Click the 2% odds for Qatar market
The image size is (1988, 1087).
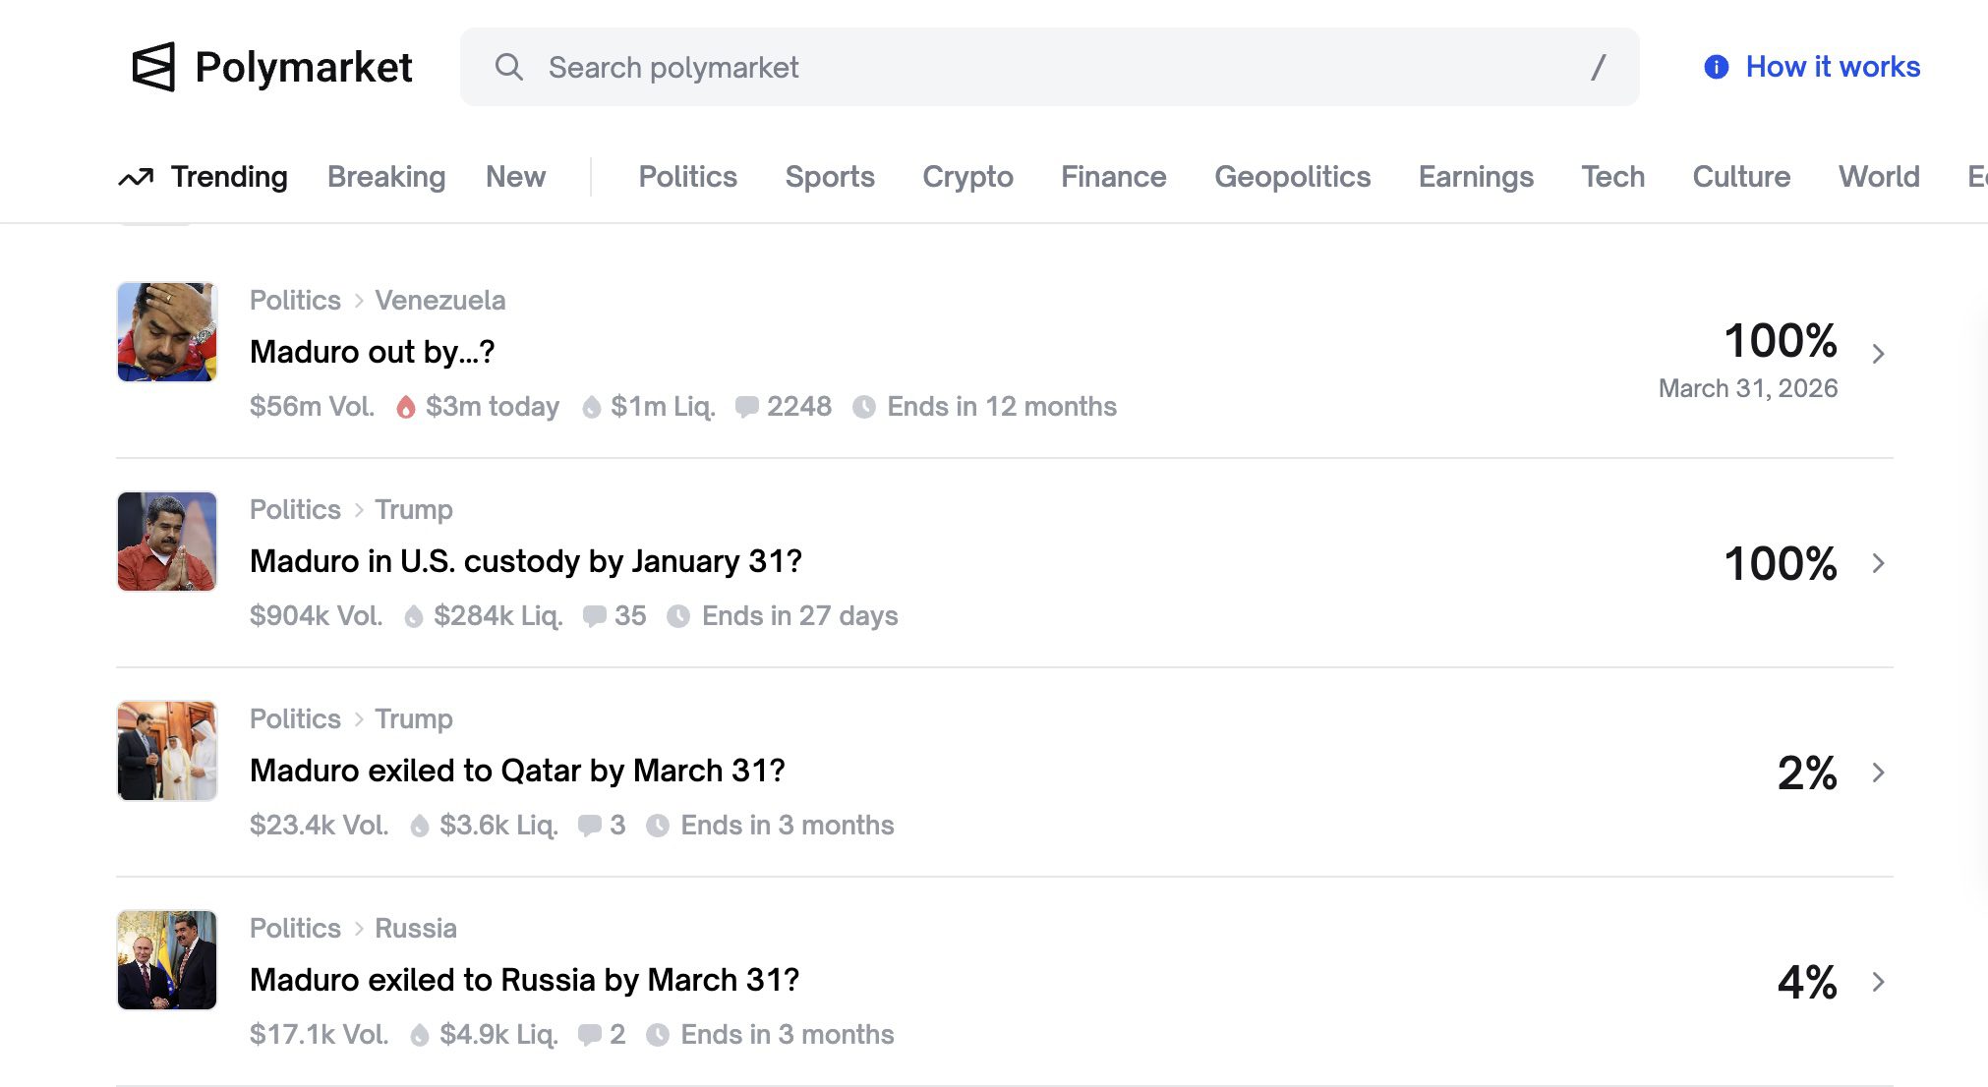(x=1807, y=773)
